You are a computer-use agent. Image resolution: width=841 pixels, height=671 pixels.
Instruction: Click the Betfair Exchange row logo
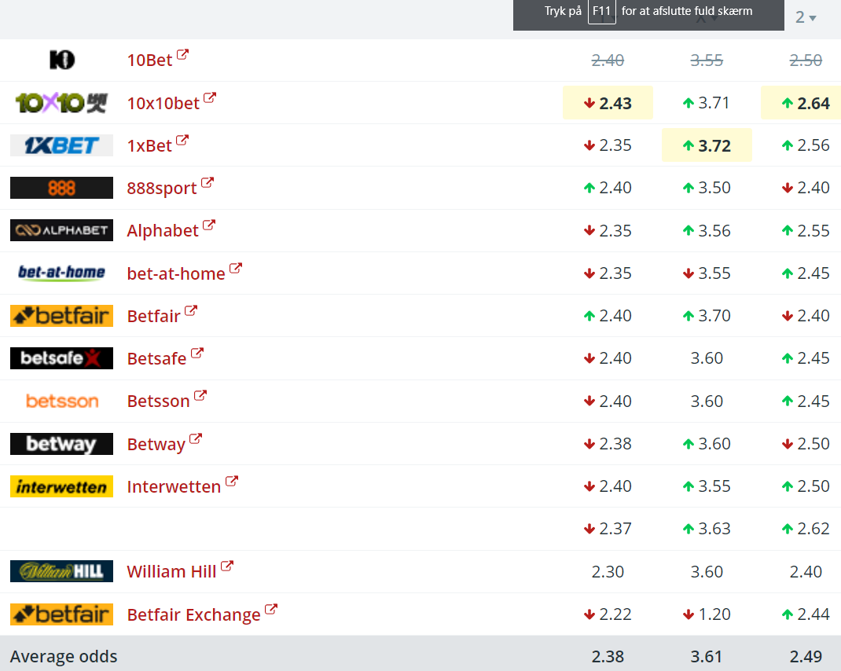(61, 614)
